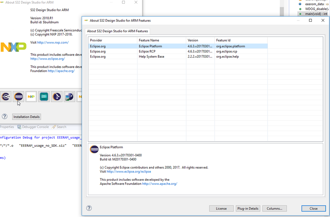The width and height of the screenshot is (330, 217).
Task: Open the Columns... configuration
Action: point(275,208)
